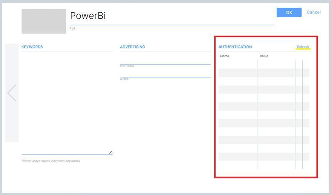Screen dimensions: 331x195
Task: Edit the PowerBi title field
Action: pyautogui.click(x=172, y=16)
